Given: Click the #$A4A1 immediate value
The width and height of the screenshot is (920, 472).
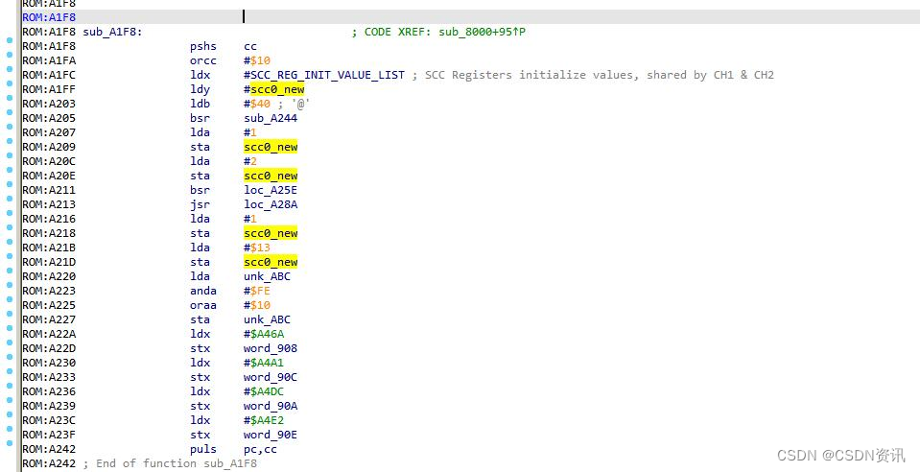Looking at the screenshot, I should pos(264,363).
